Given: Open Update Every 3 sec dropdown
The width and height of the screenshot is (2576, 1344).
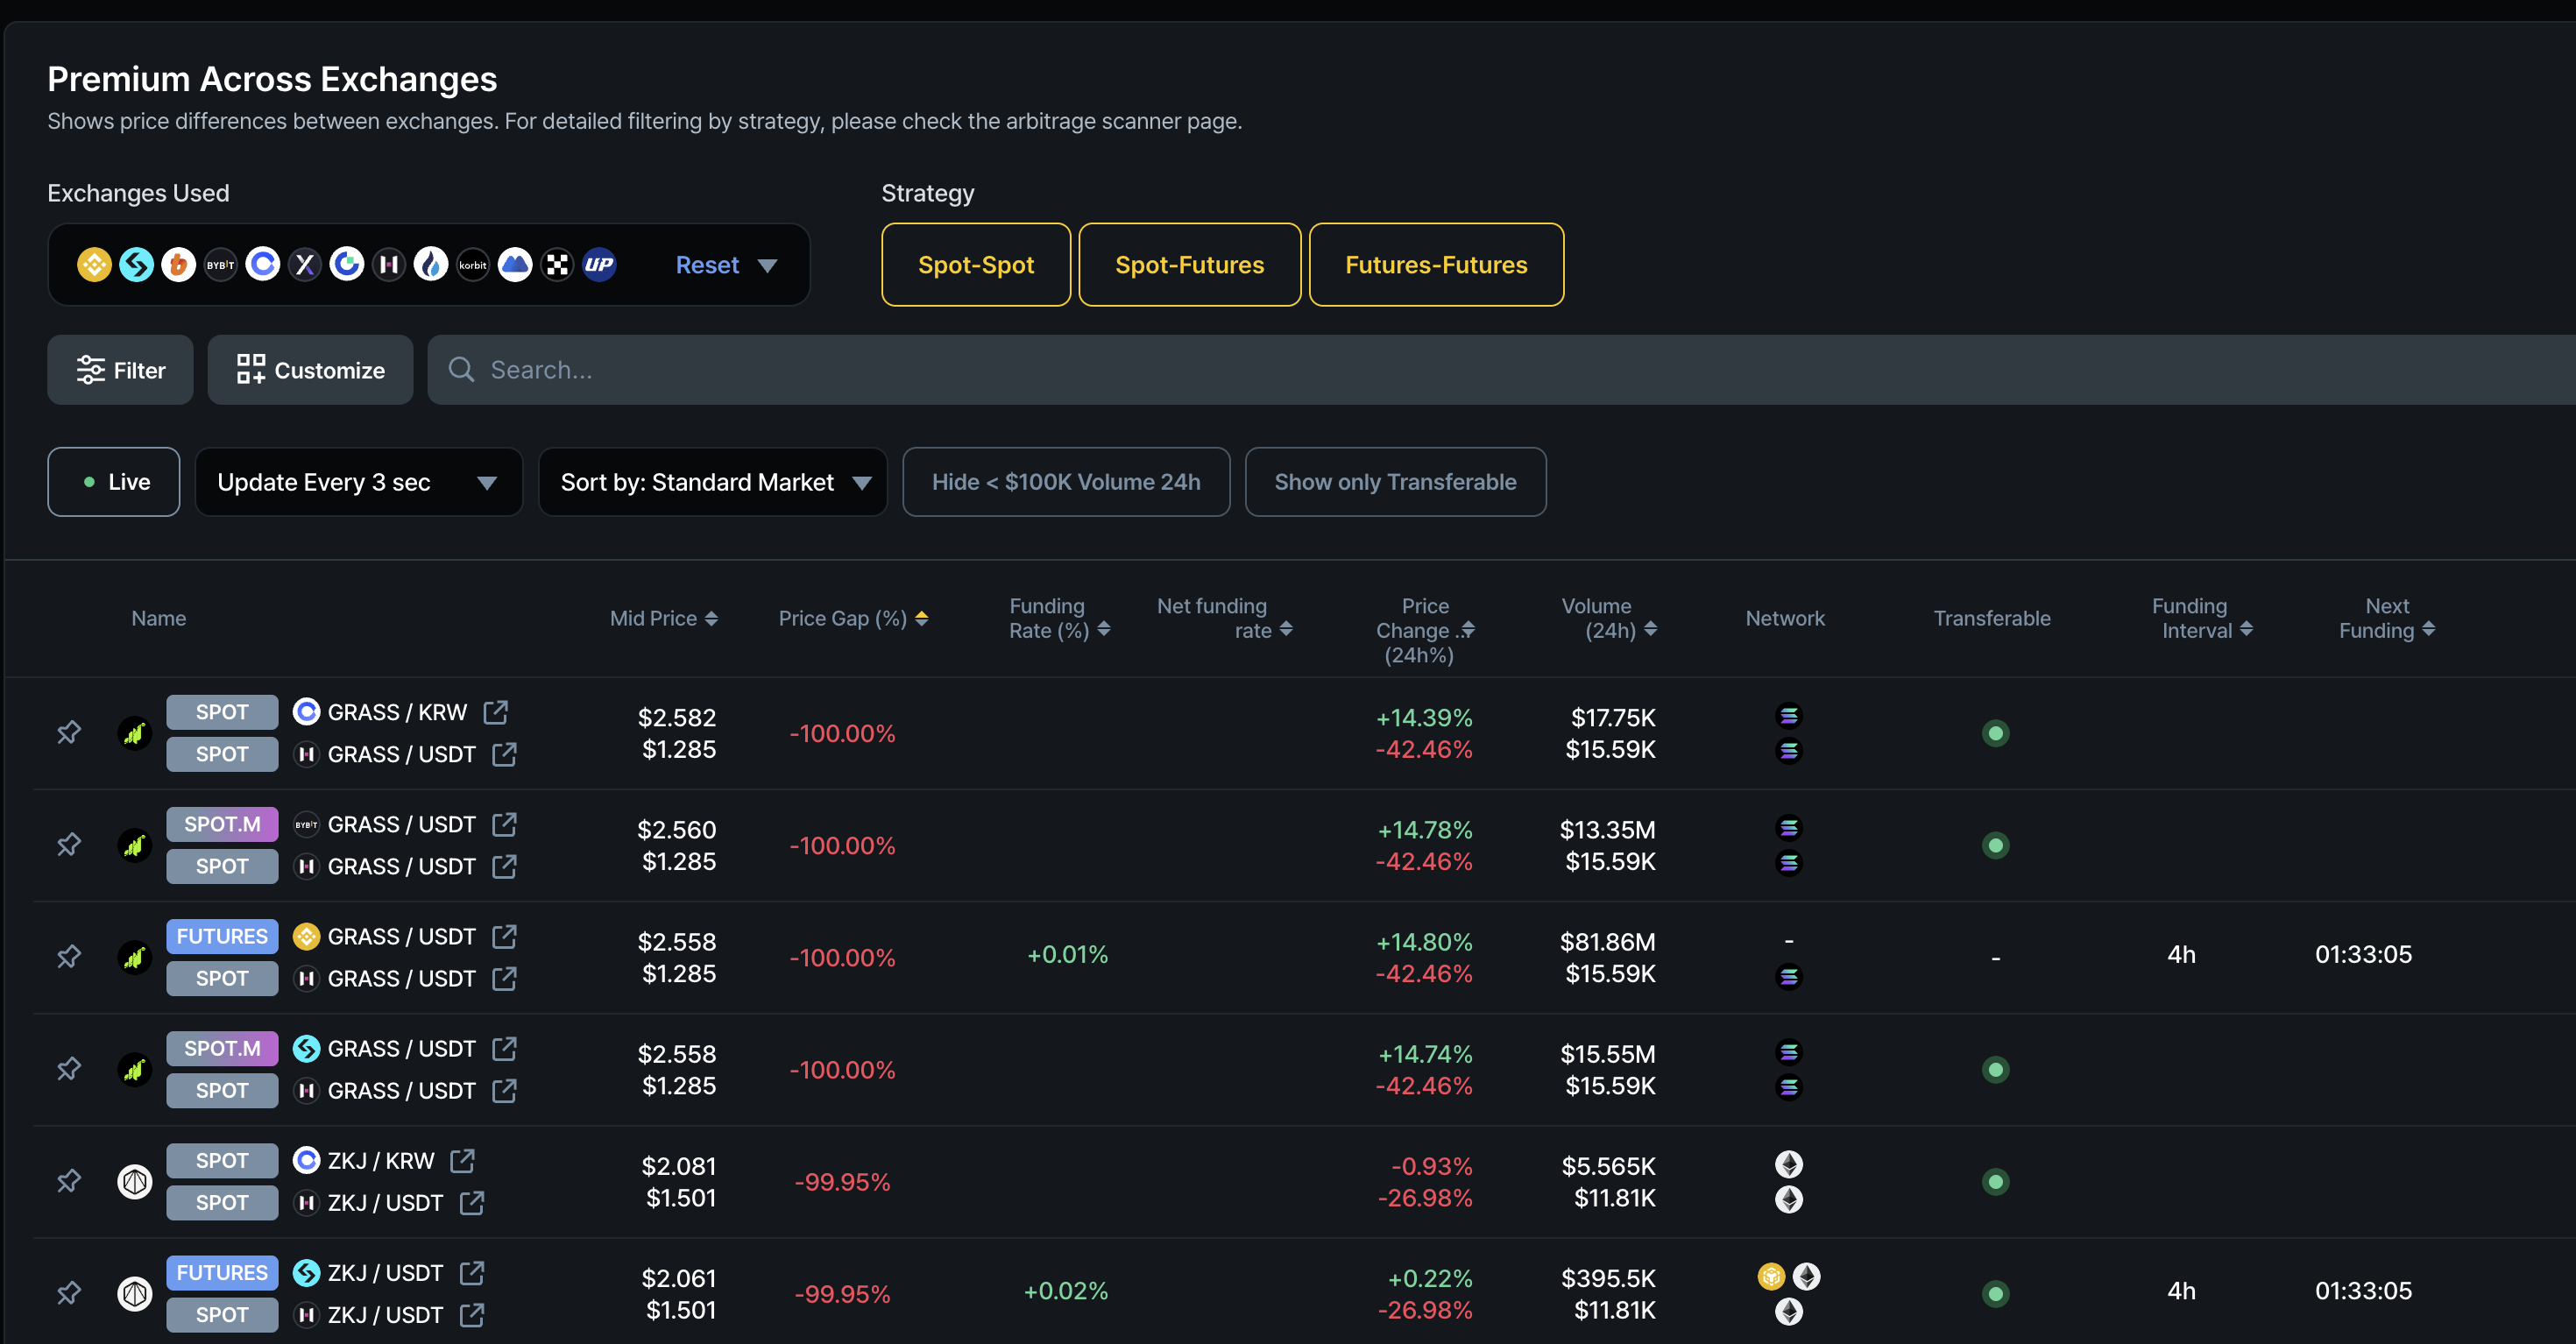Looking at the screenshot, I should click(358, 482).
